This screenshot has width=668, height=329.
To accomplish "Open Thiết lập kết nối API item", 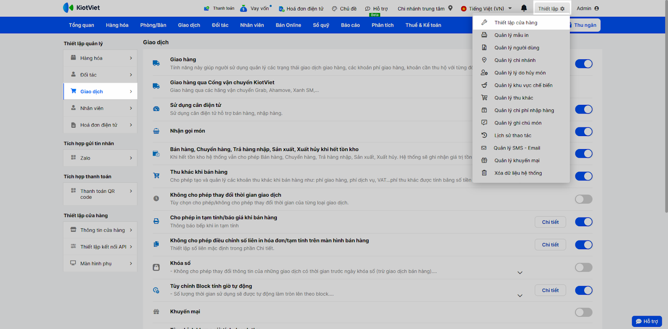I will 100,247.
